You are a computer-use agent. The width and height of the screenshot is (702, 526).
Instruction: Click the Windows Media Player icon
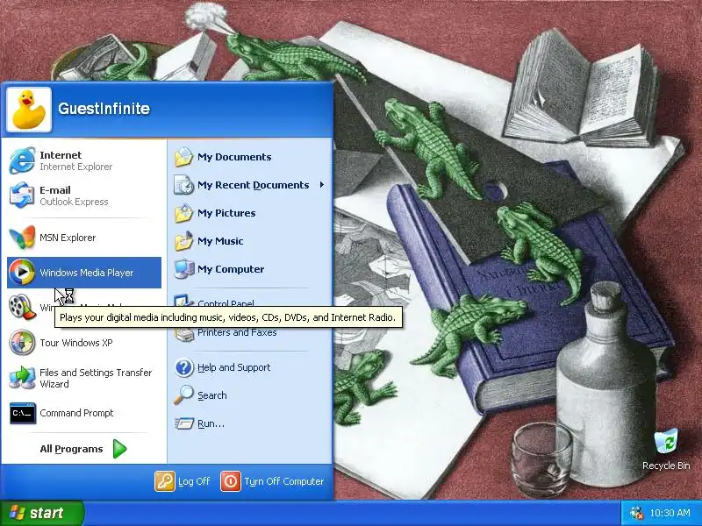click(22, 273)
